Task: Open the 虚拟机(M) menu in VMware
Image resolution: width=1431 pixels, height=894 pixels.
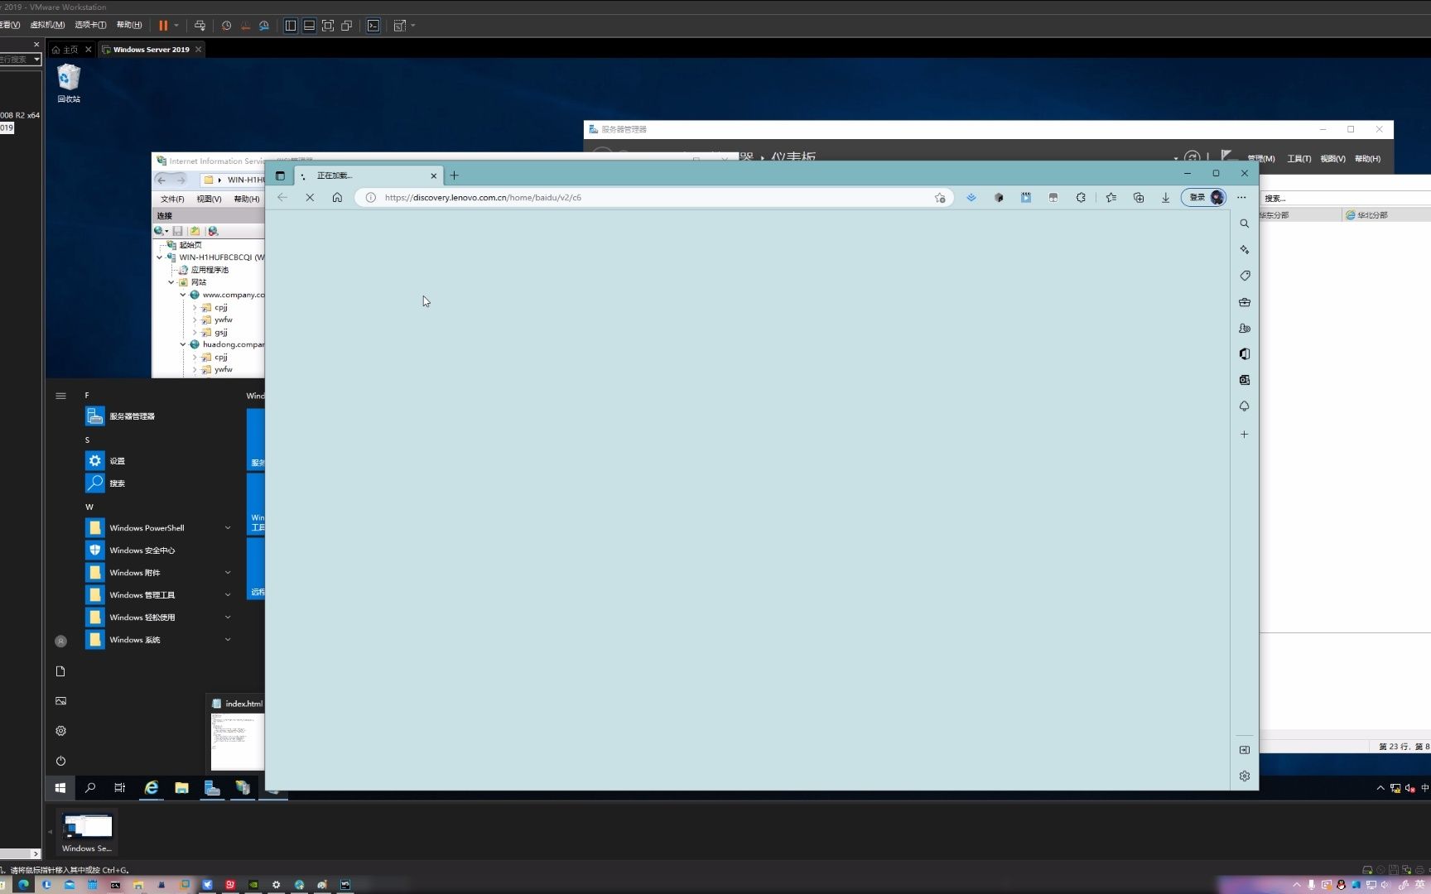Action: [47, 25]
